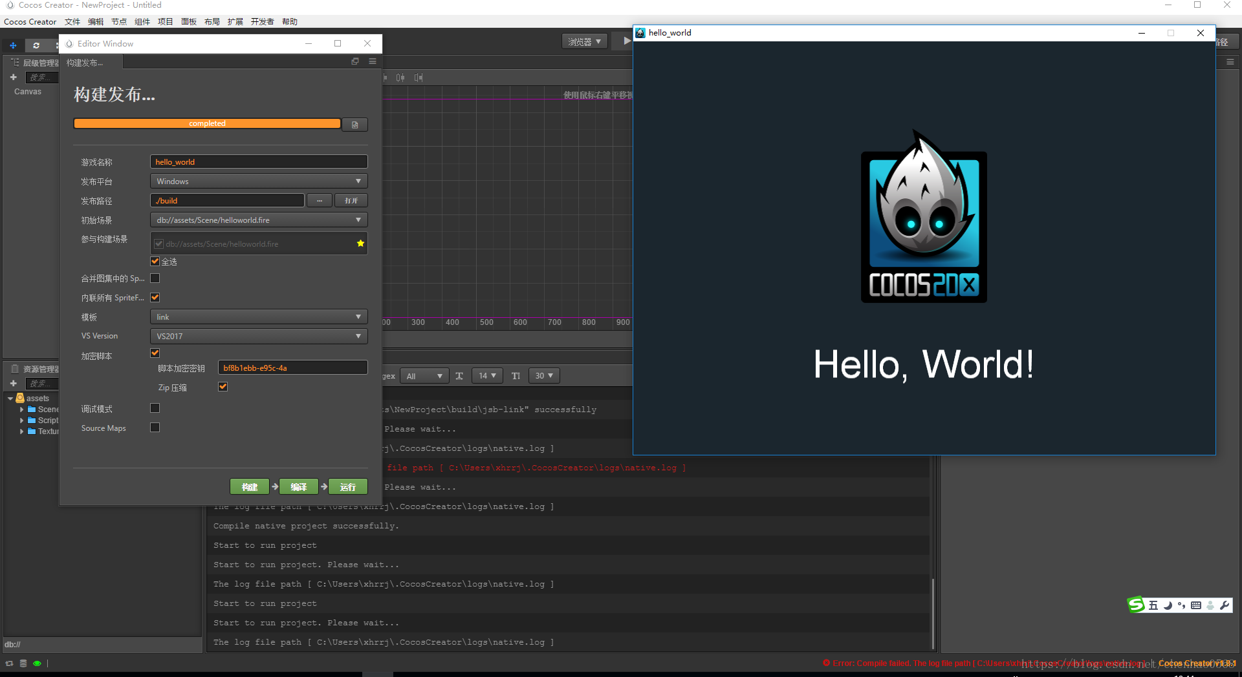The width and height of the screenshot is (1242, 677).
Task: Expand the Scene folder in assets
Action: (22, 410)
